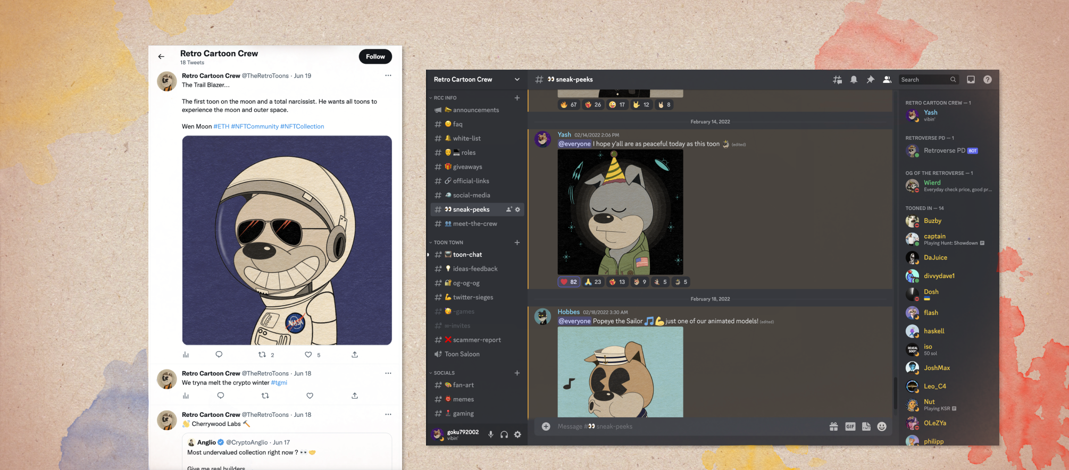Open the sticker picker

pyautogui.click(x=866, y=426)
